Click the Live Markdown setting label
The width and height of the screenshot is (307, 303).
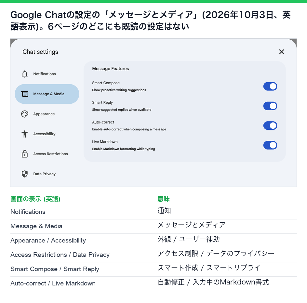[105, 142]
